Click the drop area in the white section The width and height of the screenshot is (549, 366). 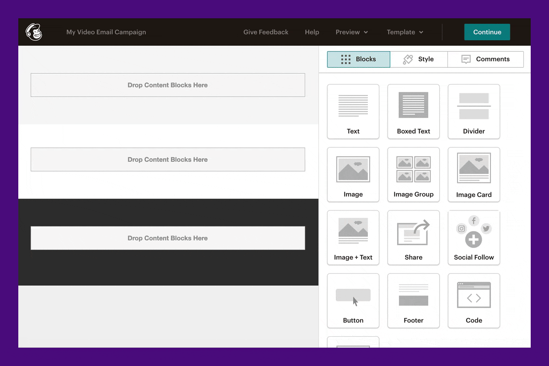tap(168, 160)
